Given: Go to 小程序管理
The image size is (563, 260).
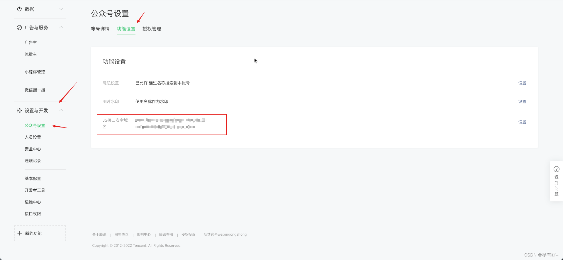Looking at the screenshot, I should pyautogui.click(x=35, y=72).
